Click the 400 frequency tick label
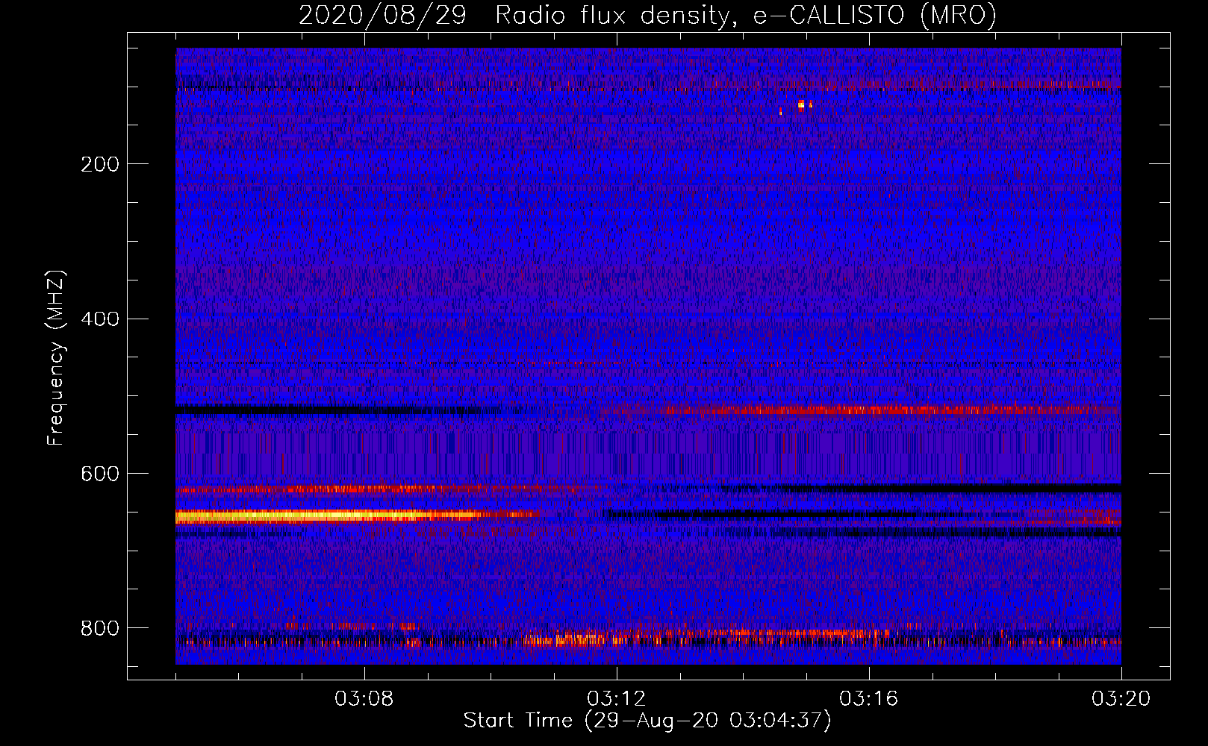Viewport: 1208px width, 746px height. (x=100, y=319)
